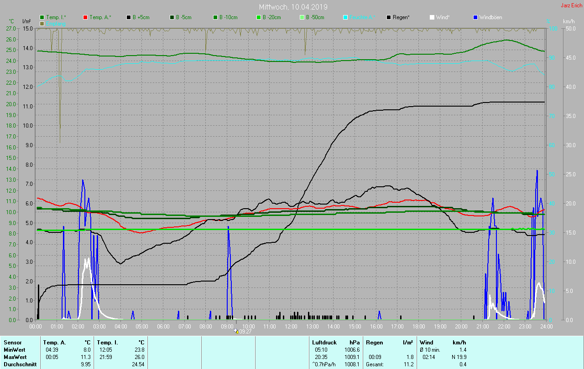584x369 pixels.
Task: Click the MaxWert row label
Action: pyautogui.click(x=15, y=357)
